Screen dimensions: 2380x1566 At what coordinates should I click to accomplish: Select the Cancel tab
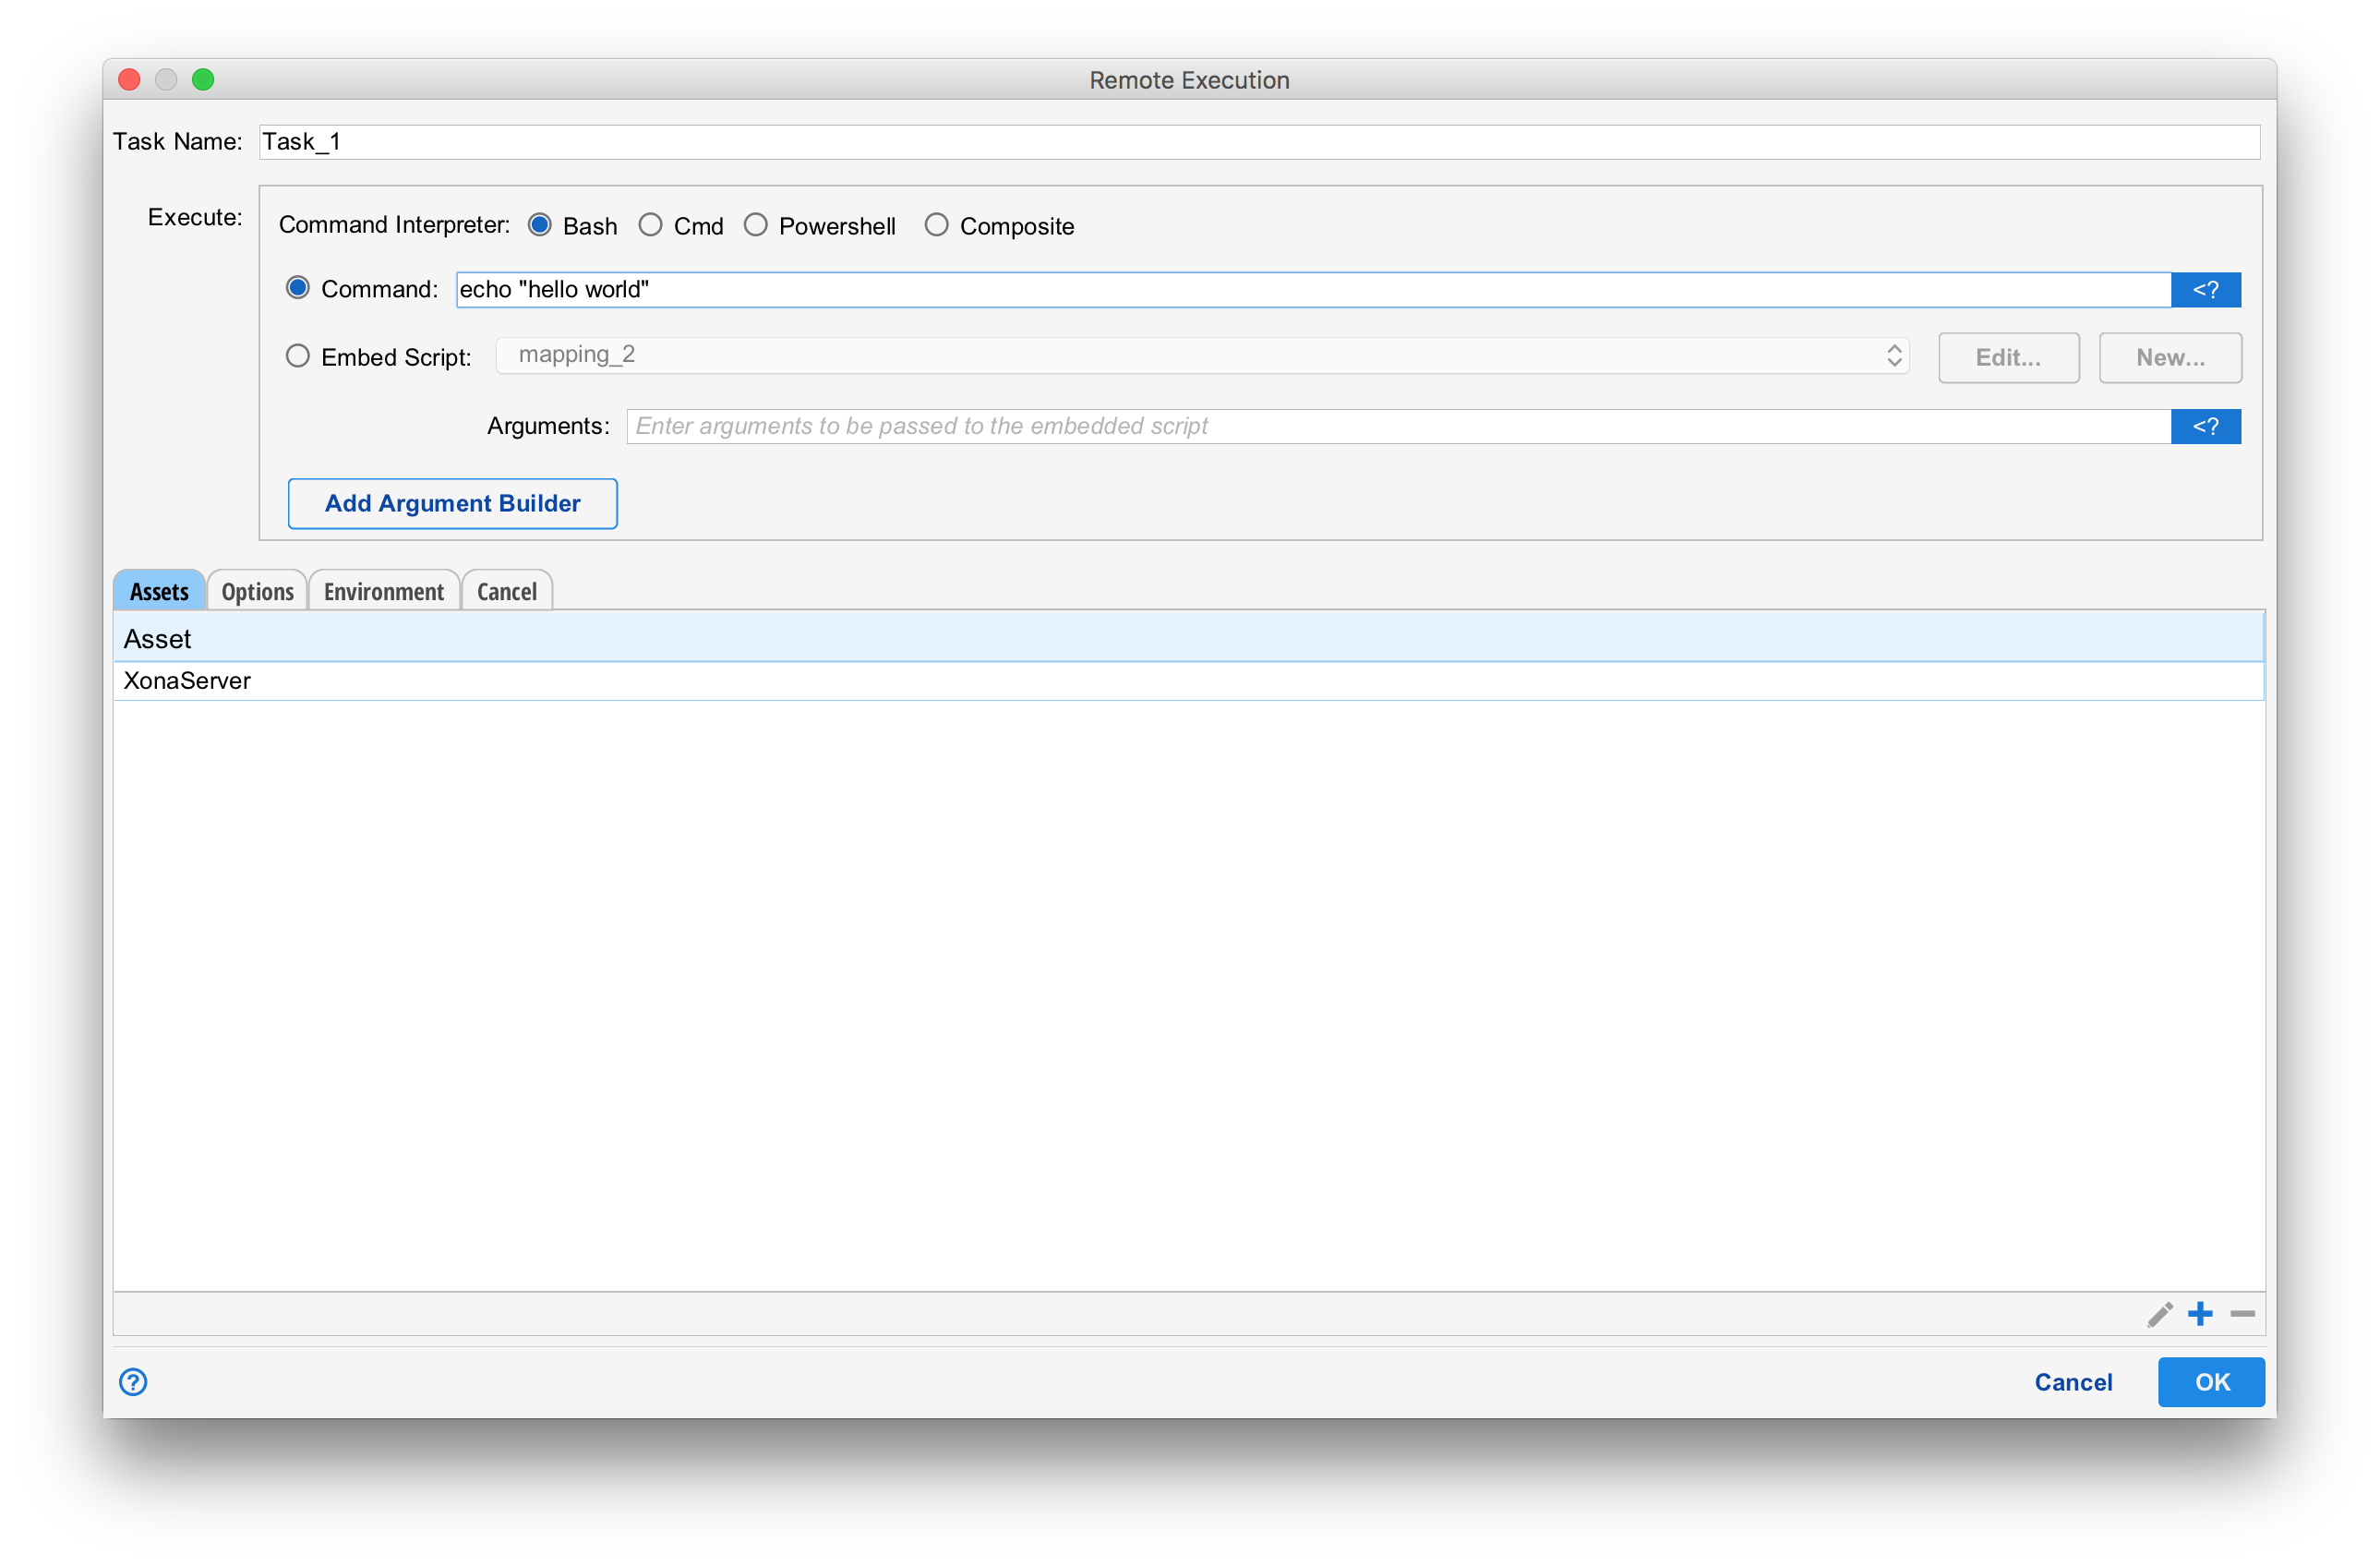click(x=507, y=591)
